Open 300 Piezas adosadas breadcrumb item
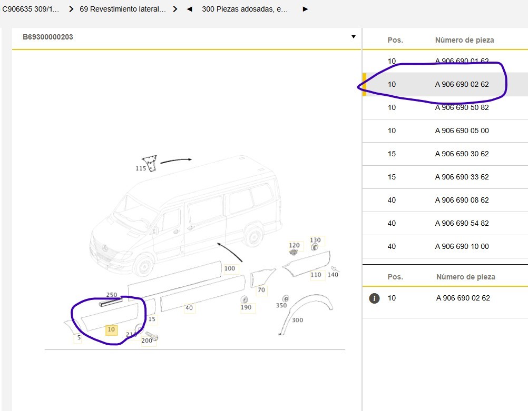The width and height of the screenshot is (528, 411). tap(245, 9)
